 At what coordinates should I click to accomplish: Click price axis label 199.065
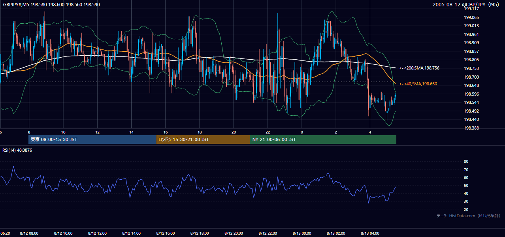click(471, 17)
